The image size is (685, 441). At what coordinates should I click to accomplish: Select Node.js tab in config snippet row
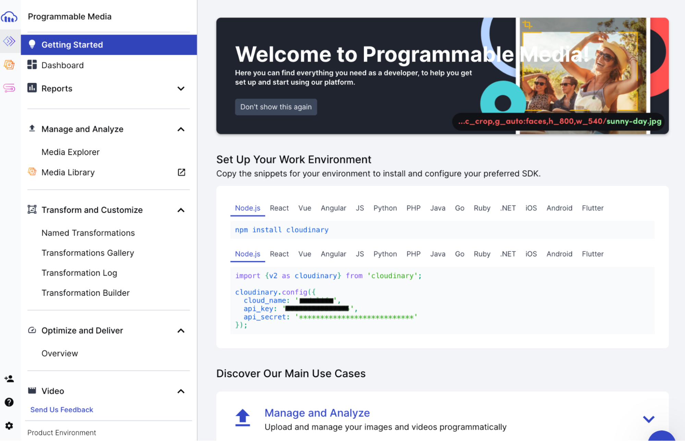[247, 254]
